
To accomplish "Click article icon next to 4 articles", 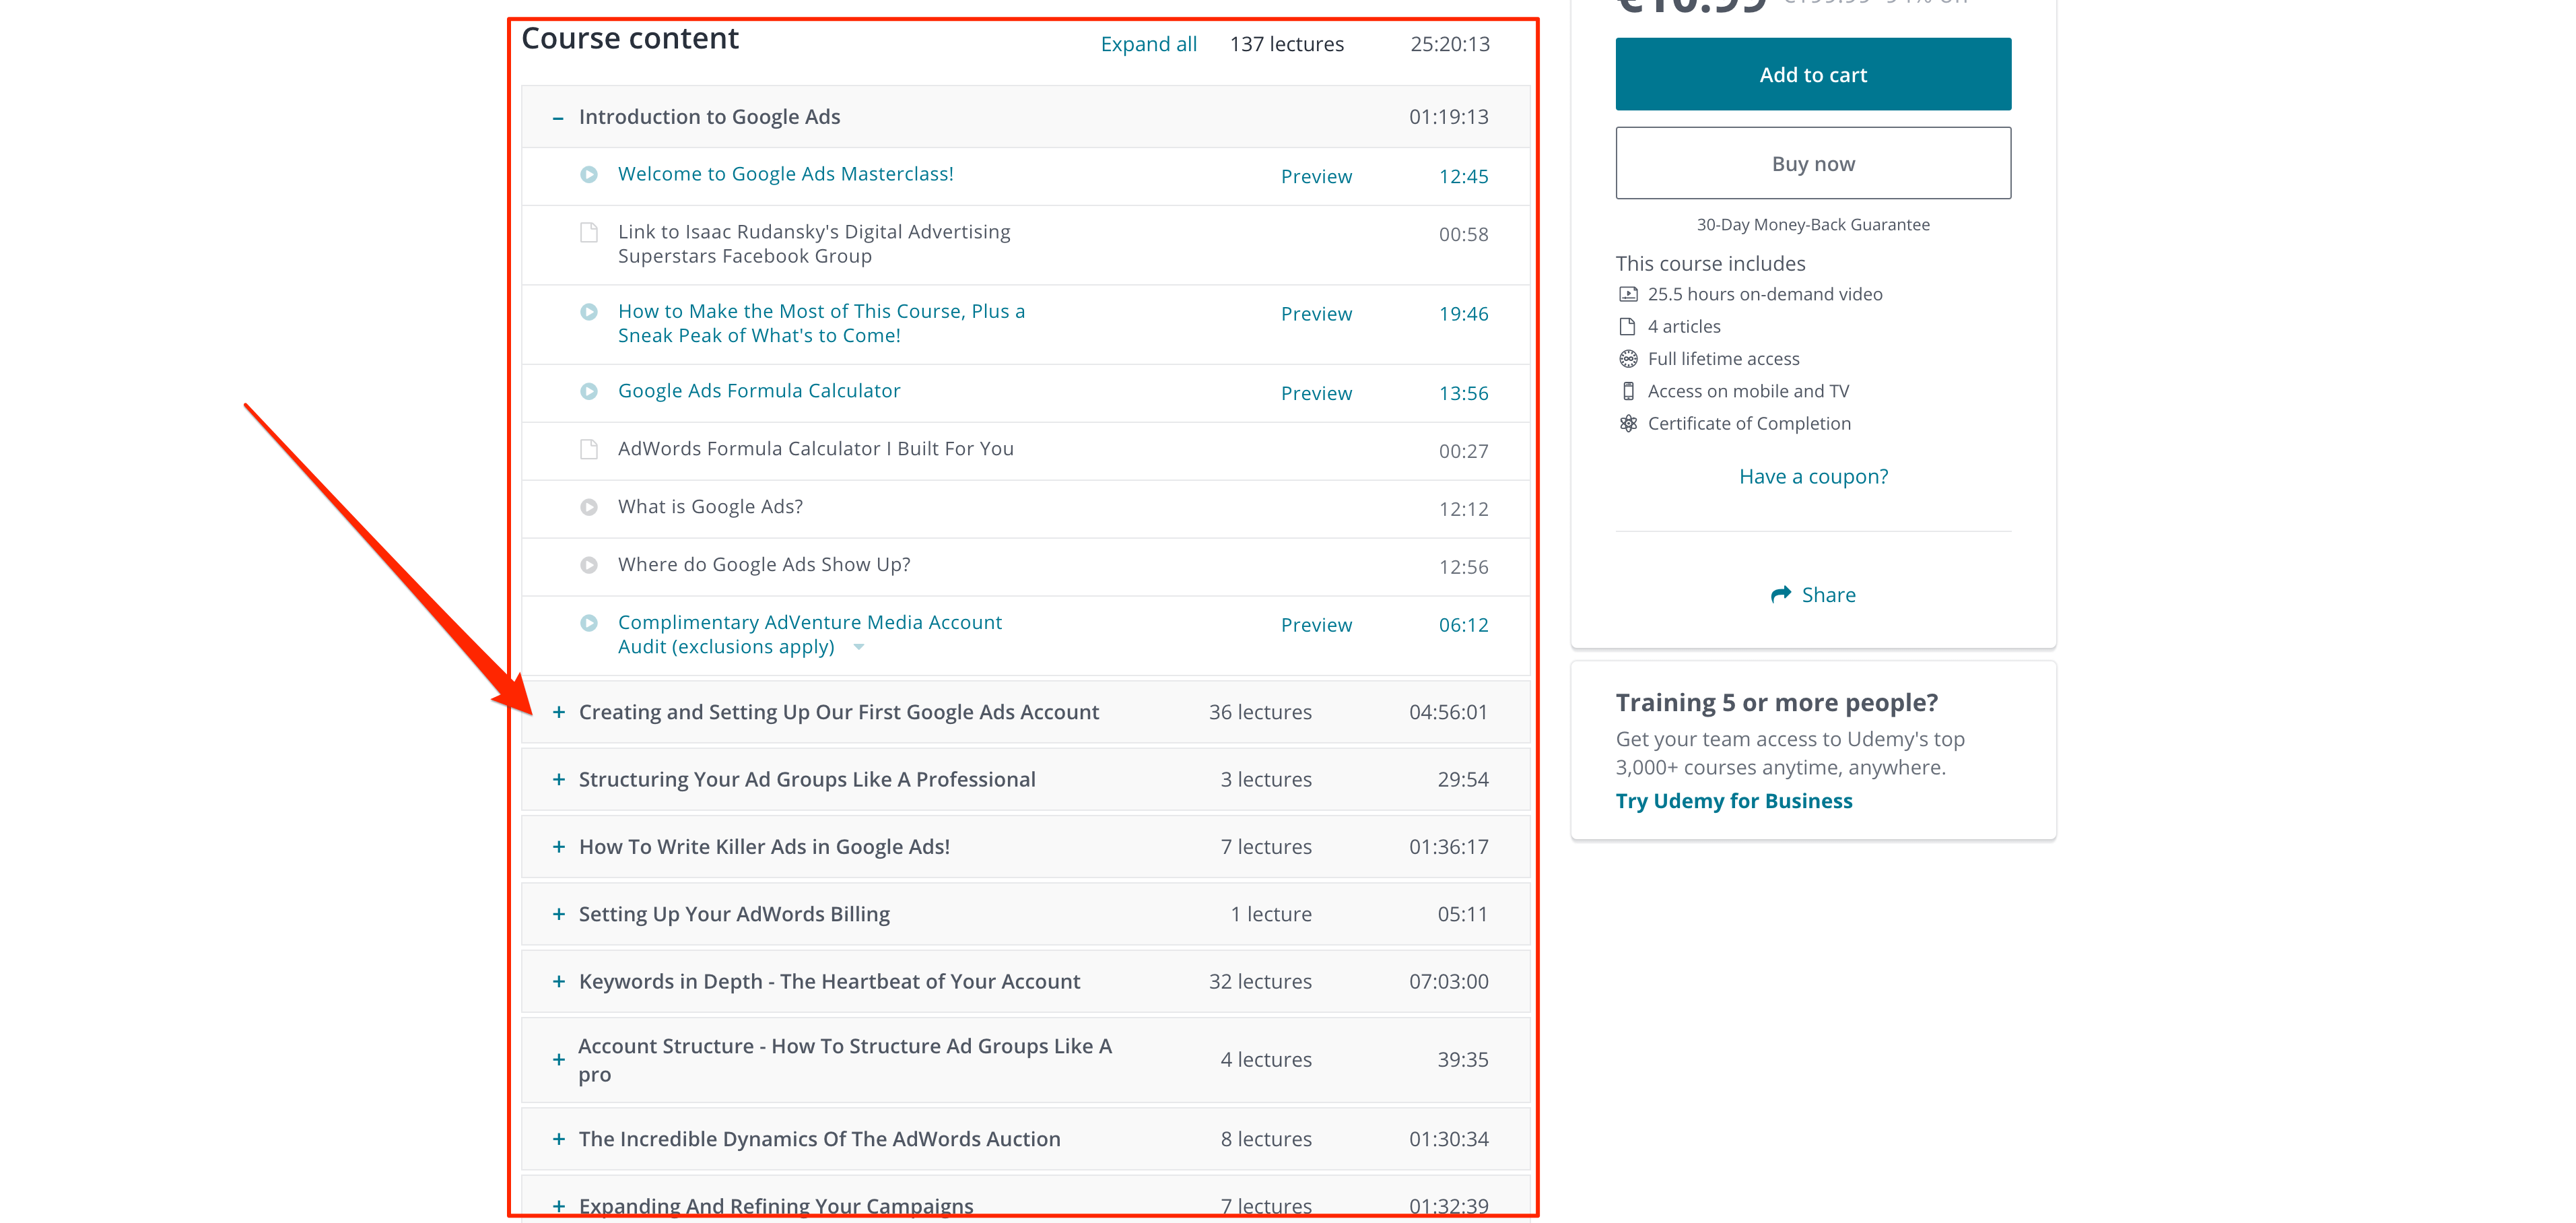I will tap(1628, 326).
